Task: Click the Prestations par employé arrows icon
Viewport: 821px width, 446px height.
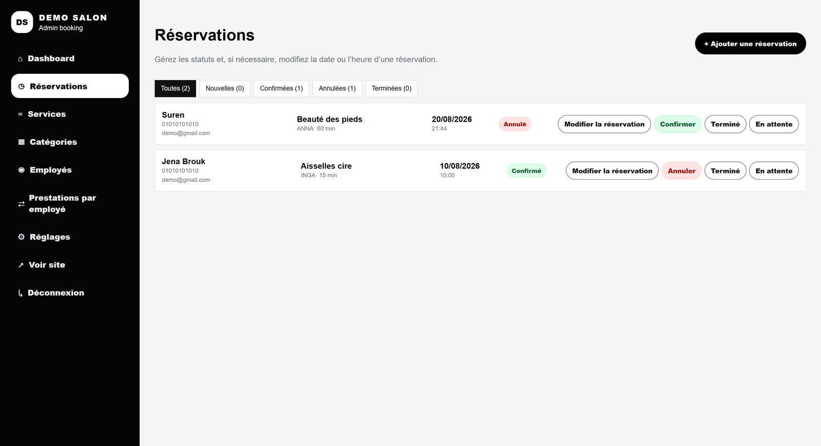Action: (x=21, y=204)
